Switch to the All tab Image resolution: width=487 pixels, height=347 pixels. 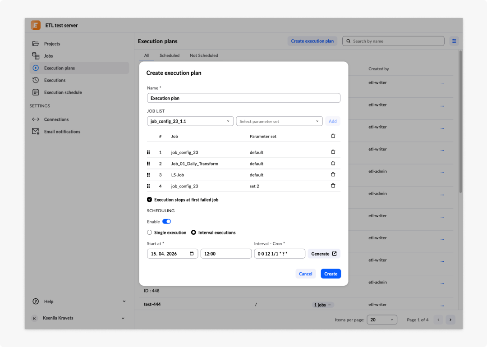(x=147, y=55)
